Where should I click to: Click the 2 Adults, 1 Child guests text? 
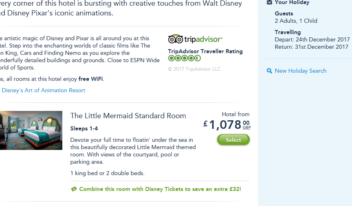tap(296, 21)
